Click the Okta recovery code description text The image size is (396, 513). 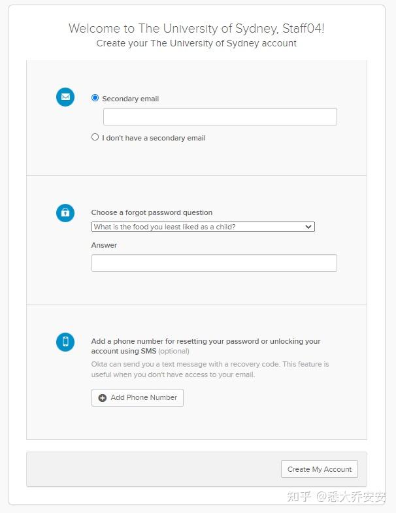point(210,369)
